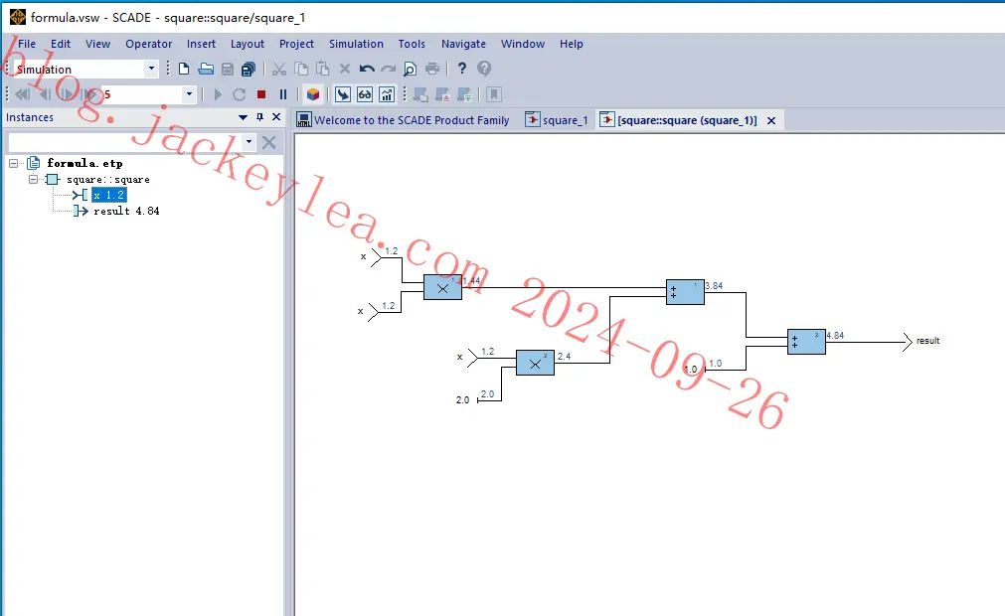Click the question mark help icon
This screenshot has width=1005, height=616.
[462, 69]
